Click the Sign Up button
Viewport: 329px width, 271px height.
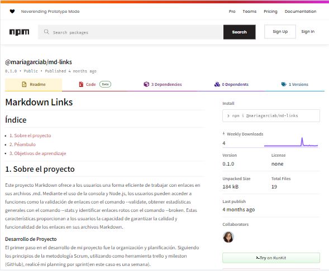(280, 32)
